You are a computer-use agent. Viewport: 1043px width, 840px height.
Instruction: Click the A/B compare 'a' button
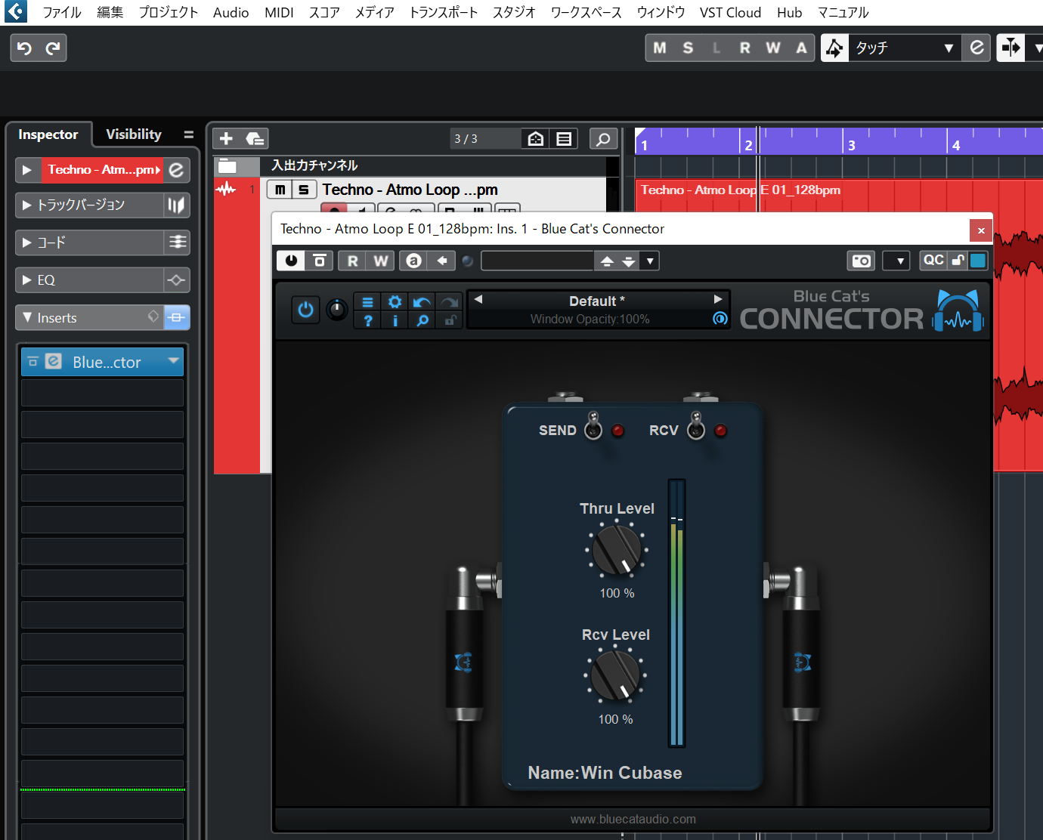pyautogui.click(x=413, y=261)
